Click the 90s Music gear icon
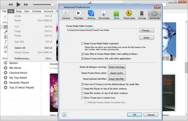This screenshot has height=121, width=188. point(5,68)
